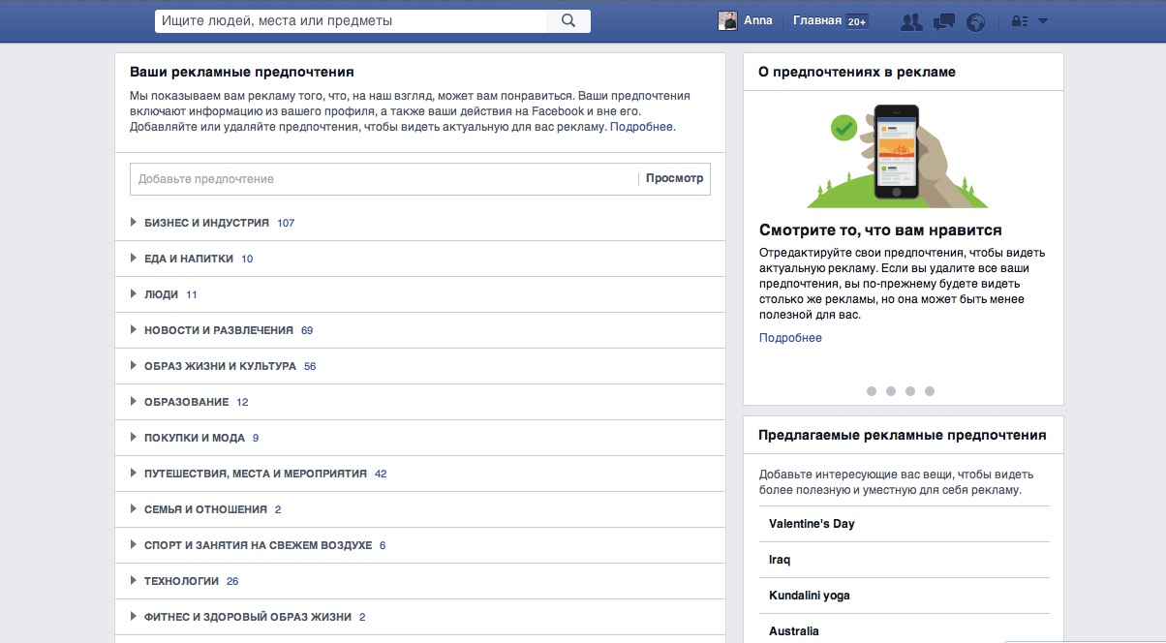This screenshot has height=643, width=1166.
Task: Open the friend requests icon
Action: (x=910, y=21)
